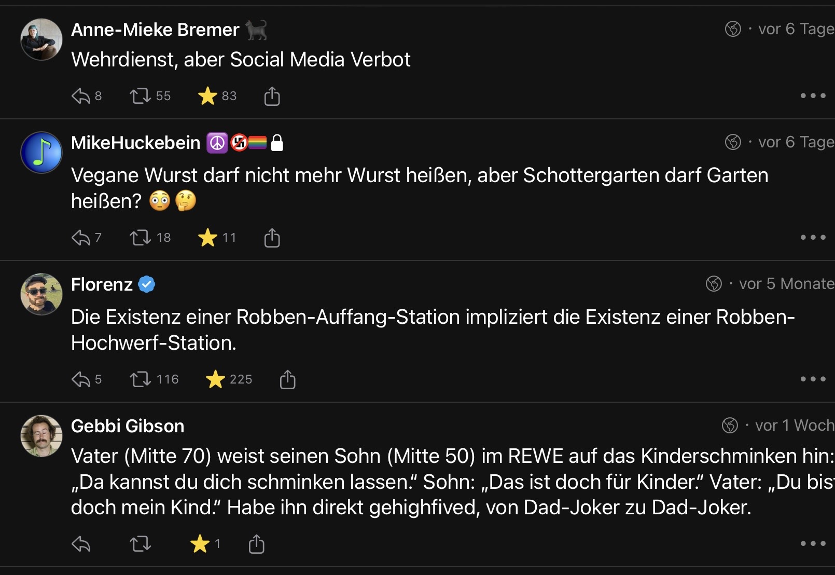
Task: Unfavorite Anne-Mieke Bremer's post star
Action: (207, 96)
